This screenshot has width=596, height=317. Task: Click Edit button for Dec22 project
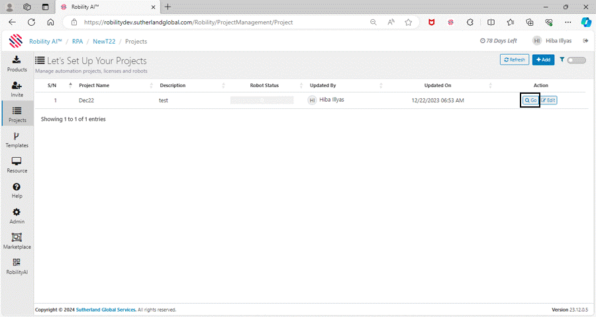pos(548,100)
